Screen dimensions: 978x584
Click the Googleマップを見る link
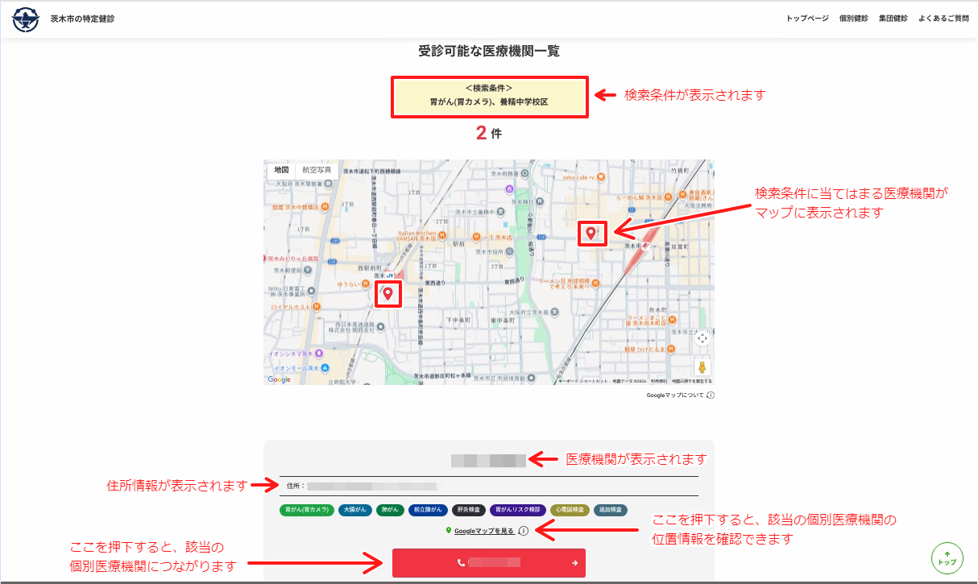tap(483, 531)
